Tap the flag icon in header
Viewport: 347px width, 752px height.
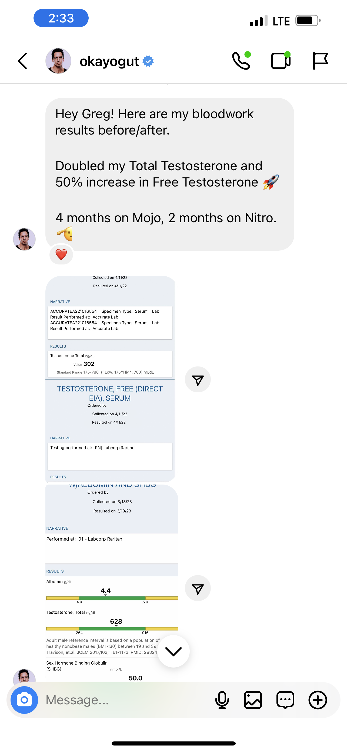tap(320, 61)
